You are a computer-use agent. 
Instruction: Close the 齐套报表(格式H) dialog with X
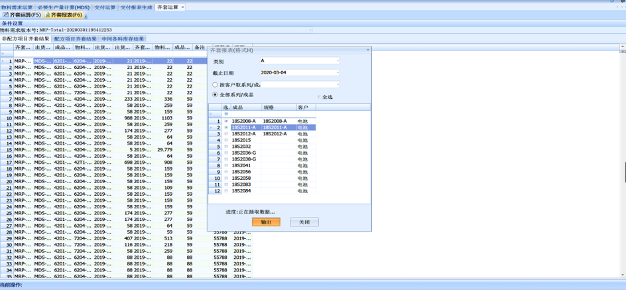tap(368, 50)
